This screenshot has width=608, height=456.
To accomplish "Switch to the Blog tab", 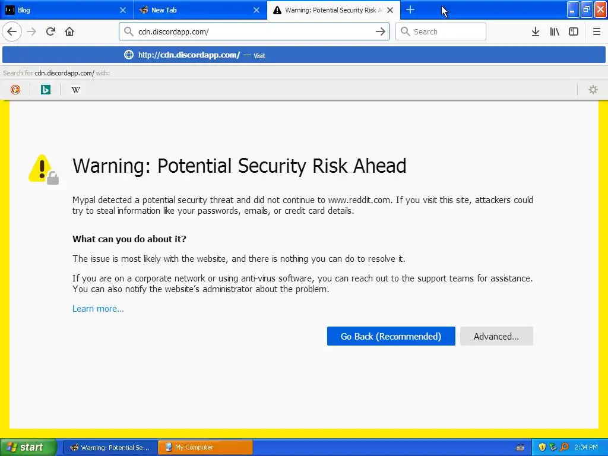I will 66,10.
